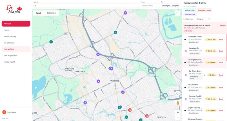The width and height of the screenshot is (227, 121).
Task: Click the map camera controls icon
Action: pos(178,93)
